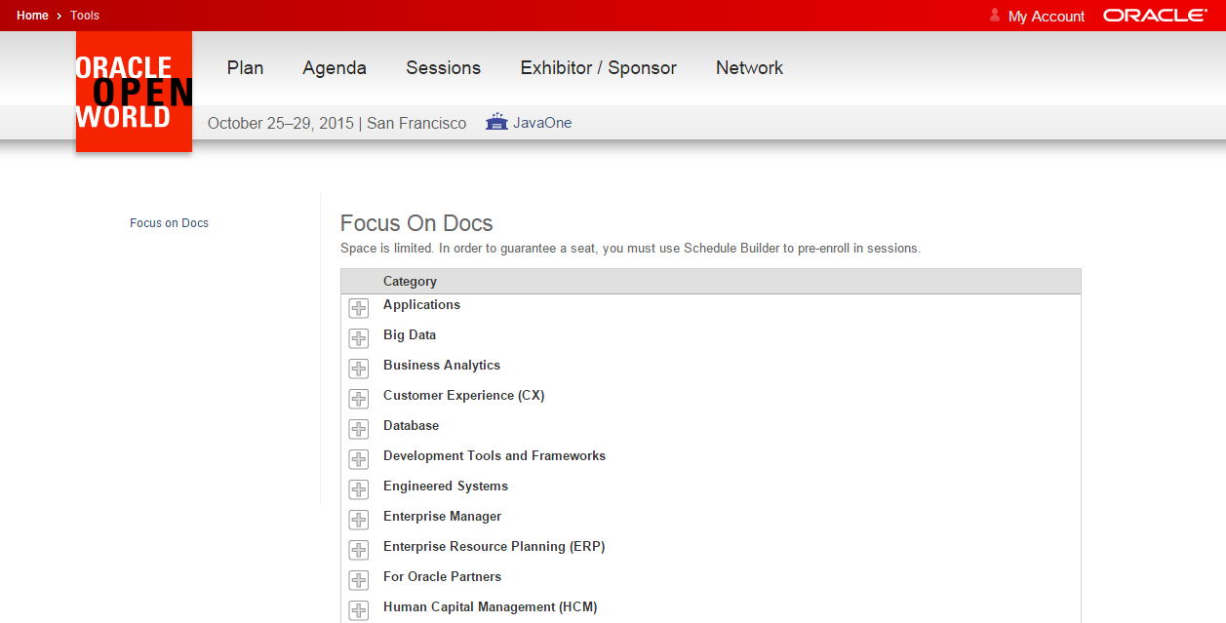Open Focus on Docs sidebar link
1226x623 pixels.
[169, 223]
